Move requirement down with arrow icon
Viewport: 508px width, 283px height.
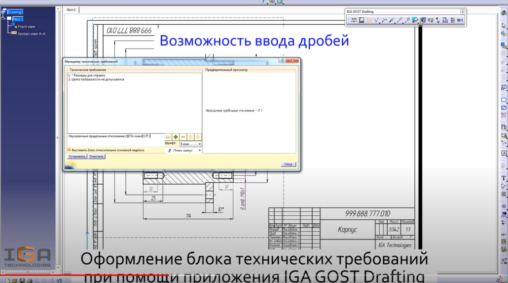pos(198,136)
